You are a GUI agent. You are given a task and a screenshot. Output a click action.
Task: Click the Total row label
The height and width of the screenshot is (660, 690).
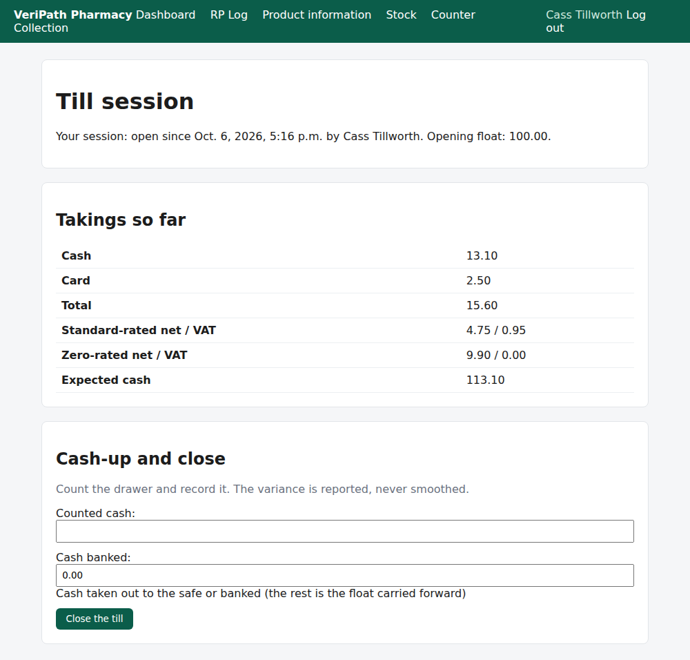77,306
